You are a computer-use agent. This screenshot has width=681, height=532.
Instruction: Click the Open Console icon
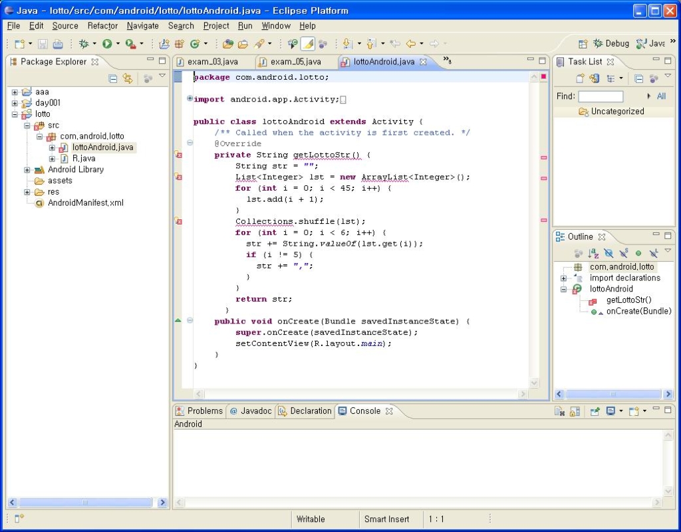(634, 411)
